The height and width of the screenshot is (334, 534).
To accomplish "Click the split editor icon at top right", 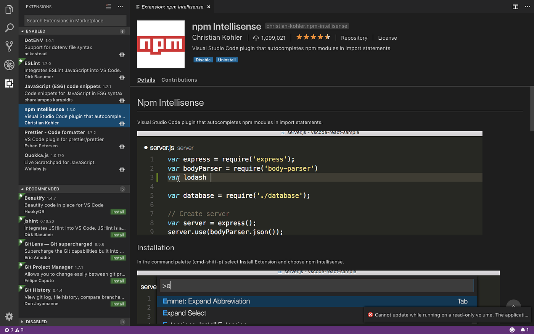I will (515, 6).
